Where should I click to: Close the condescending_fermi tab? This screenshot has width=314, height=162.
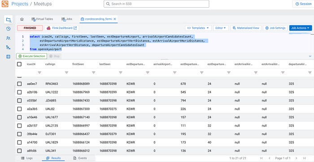(115, 19)
